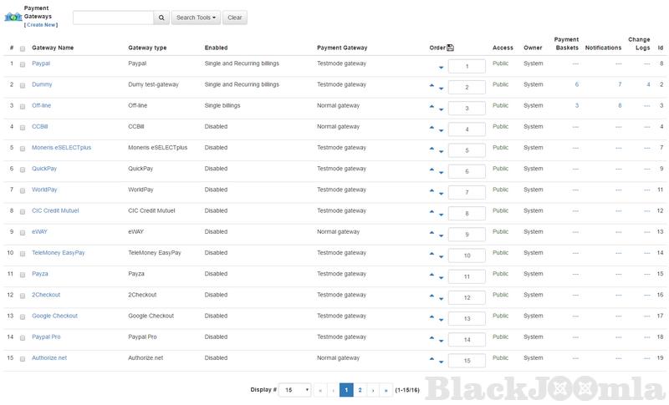Click the search text input field
Screen dimensions: 669x405
113,18
